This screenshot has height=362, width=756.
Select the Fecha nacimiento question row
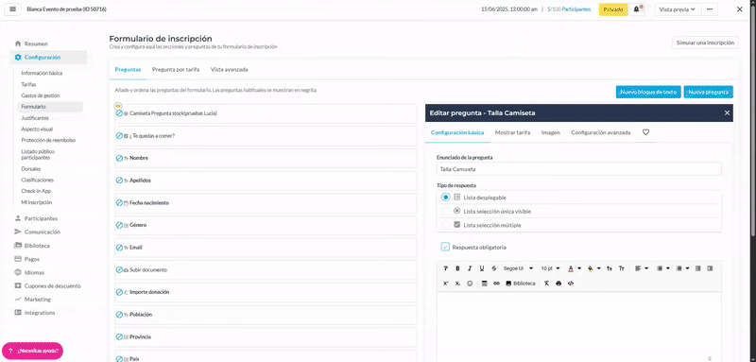[266, 203]
